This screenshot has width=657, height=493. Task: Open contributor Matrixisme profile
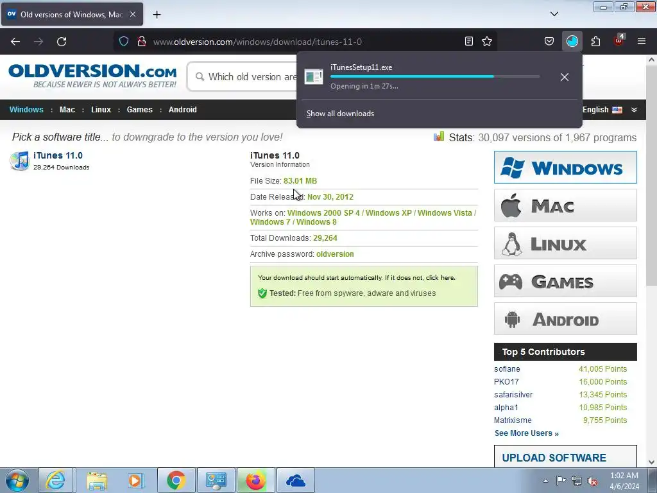click(x=513, y=420)
